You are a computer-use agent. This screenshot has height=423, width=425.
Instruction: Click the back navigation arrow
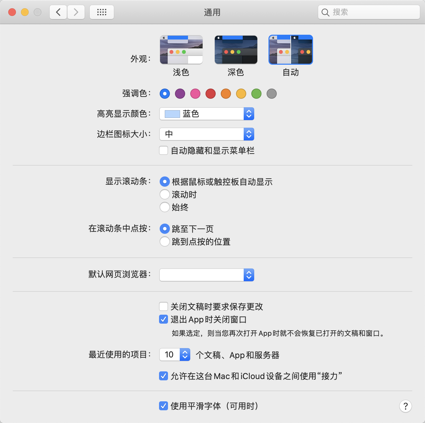[58, 12]
